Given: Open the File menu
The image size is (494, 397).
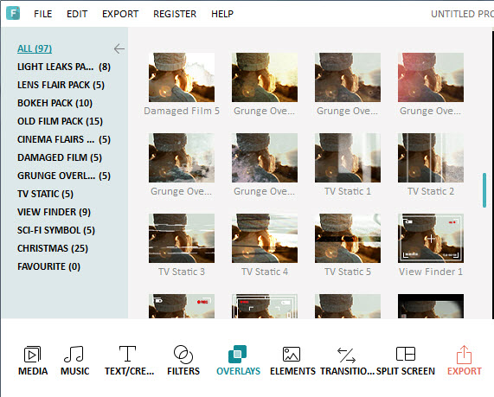Looking at the screenshot, I should pos(43,14).
